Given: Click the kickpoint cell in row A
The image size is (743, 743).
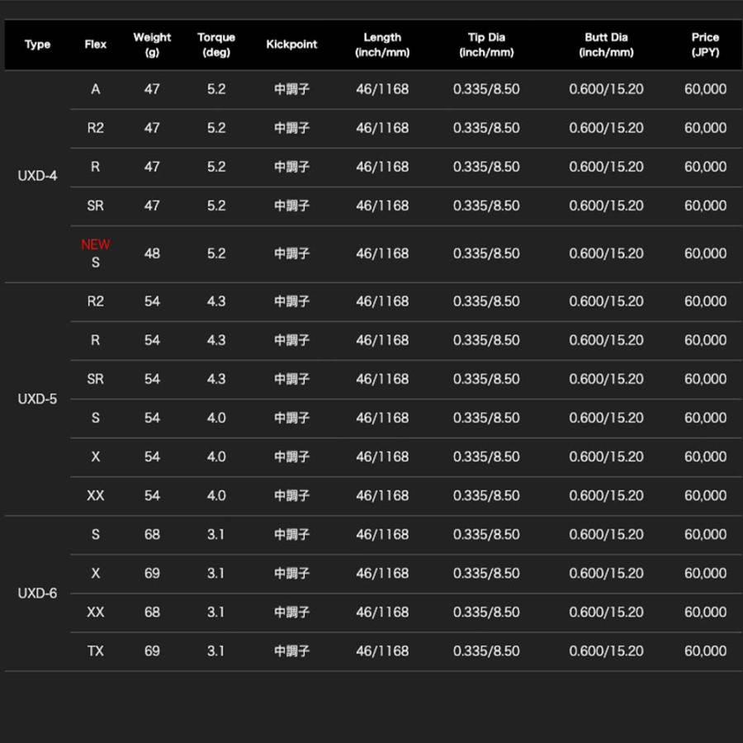Looking at the screenshot, I should click(x=291, y=89).
